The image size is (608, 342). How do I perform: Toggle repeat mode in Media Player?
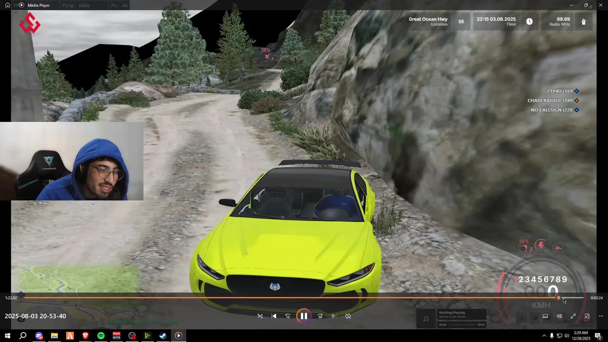pos(348,316)
